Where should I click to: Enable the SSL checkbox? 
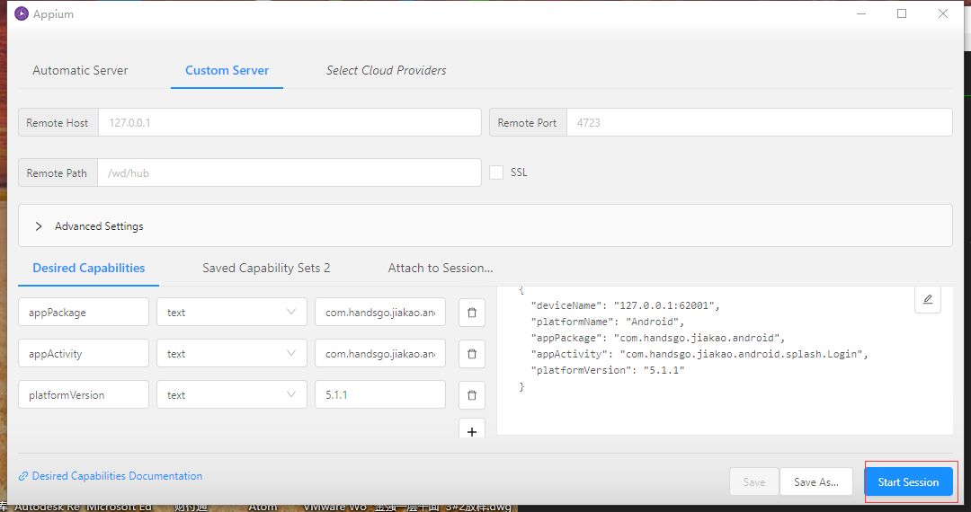click(496, 172)
